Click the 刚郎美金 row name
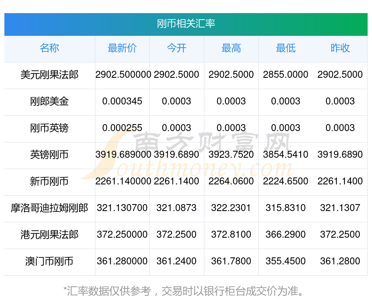Image resolution: width=372 pixels, height=305 pixels. 49,101
